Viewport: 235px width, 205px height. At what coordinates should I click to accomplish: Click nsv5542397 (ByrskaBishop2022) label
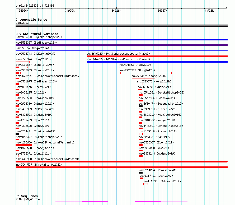39,137
